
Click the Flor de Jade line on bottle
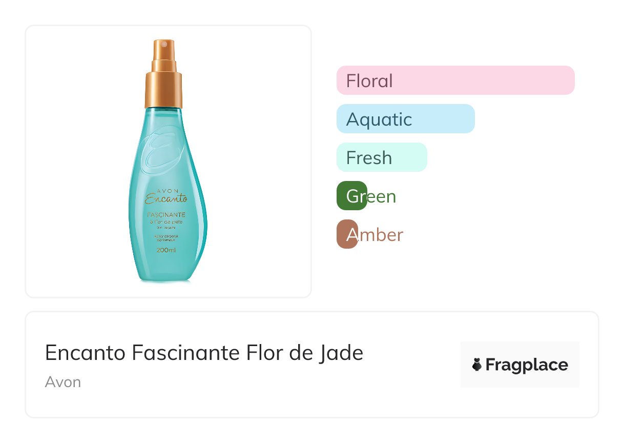pos(166,221)
